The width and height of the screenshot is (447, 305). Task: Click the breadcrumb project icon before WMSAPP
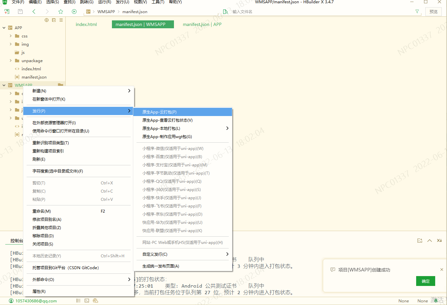click(88, 12)
